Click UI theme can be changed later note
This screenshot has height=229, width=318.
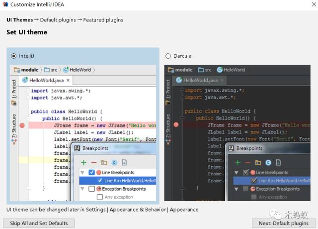102,210
